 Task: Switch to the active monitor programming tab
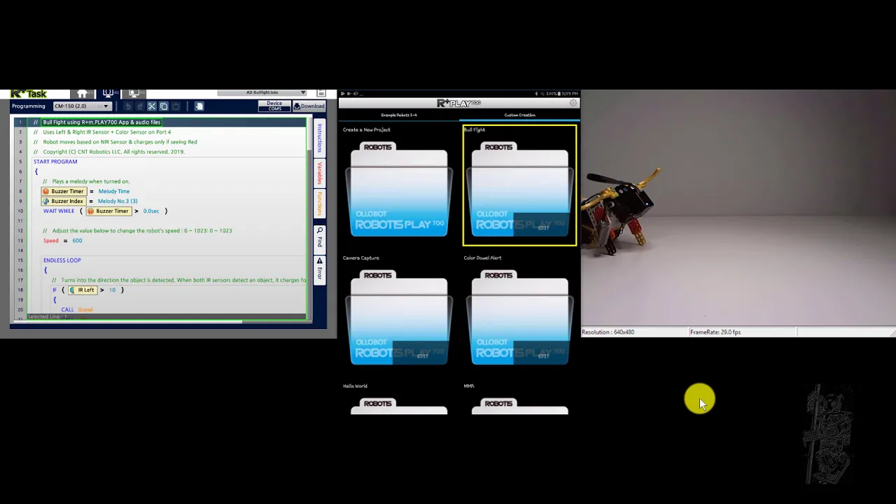click(x=108, y=93)
